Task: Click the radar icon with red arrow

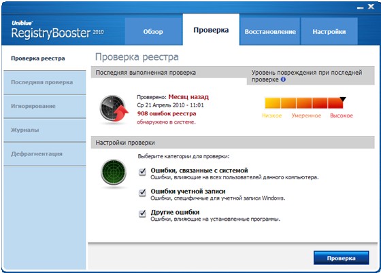Action: (114, 109)
